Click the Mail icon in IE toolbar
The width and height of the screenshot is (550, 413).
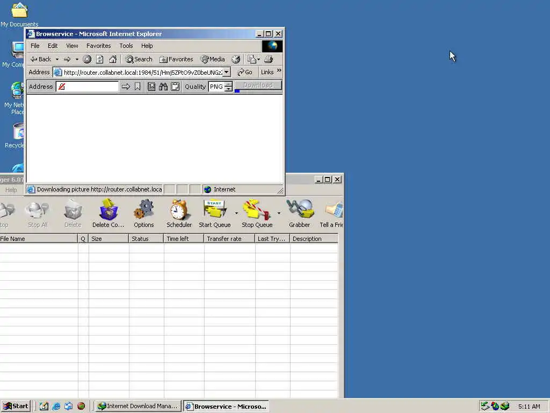point(251,59)
